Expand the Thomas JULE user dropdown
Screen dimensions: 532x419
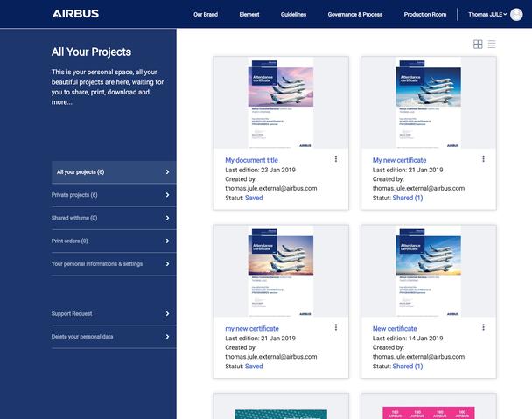(x=487, y=15)
